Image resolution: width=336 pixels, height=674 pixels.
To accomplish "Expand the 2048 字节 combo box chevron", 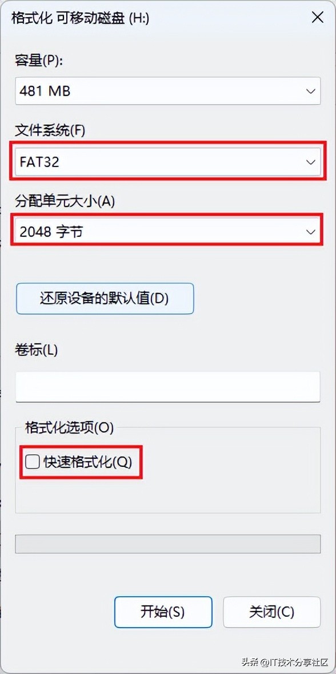I will (310, 231).
